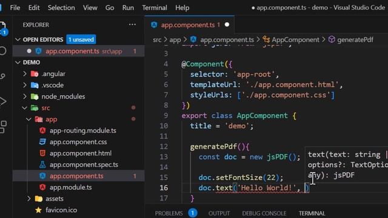Click the node_modules folder icon

(35, 96)
